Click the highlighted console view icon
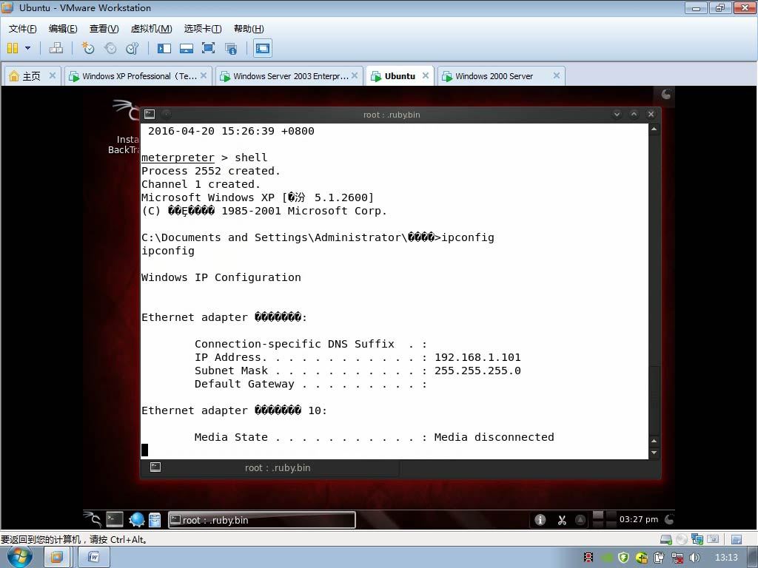This screenshot has height=568, width=758. (263, 48)
